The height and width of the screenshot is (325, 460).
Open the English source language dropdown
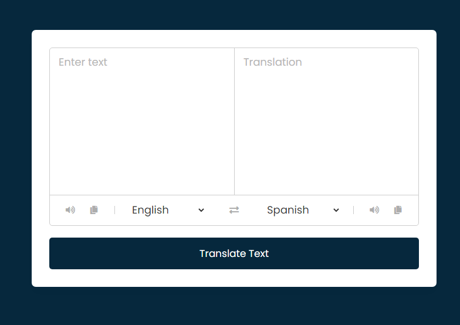pos(168,210)
